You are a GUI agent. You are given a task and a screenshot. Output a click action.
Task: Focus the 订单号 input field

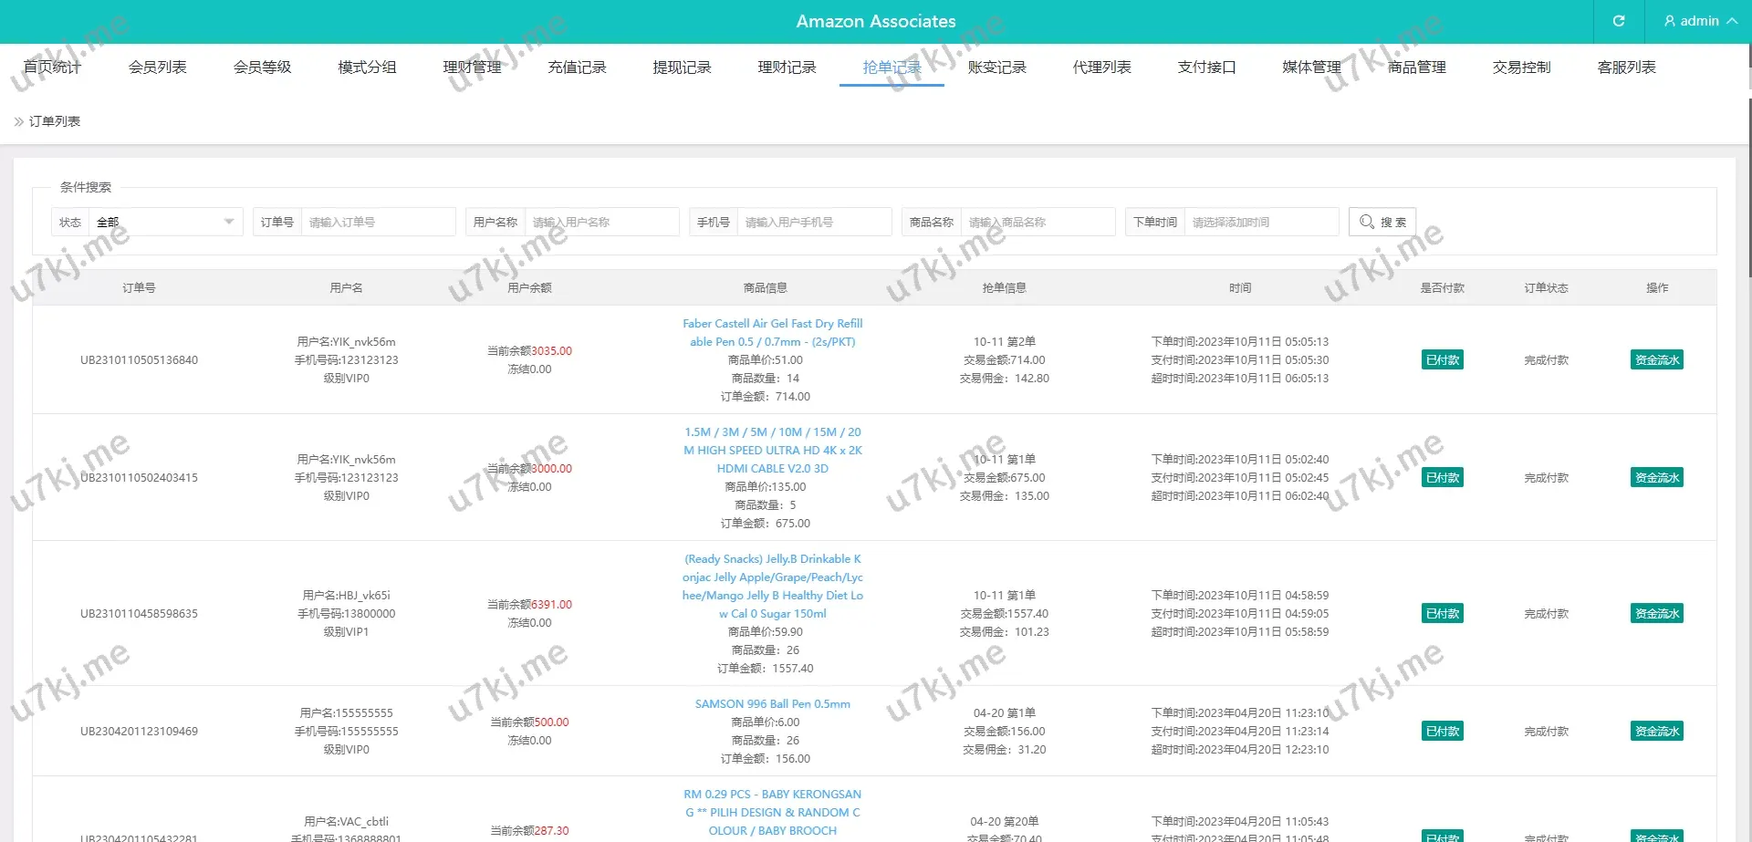click(x=378, y=222)
